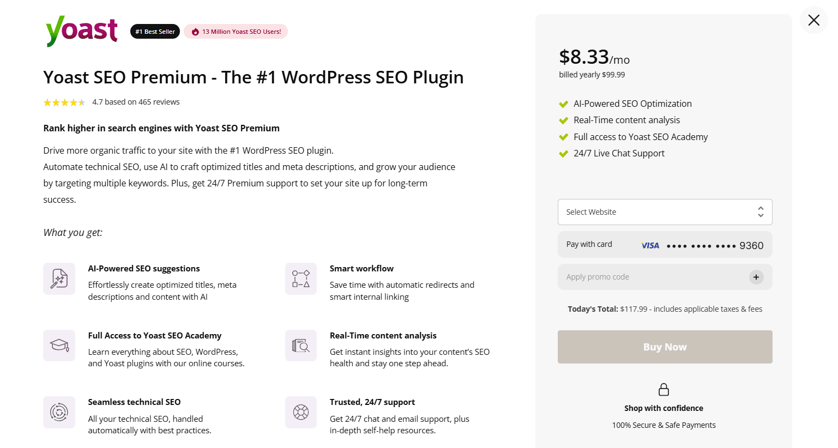Click the #1 Best Seller badge
This screenshot has width=838, height=448.
[x=155, y=31]
